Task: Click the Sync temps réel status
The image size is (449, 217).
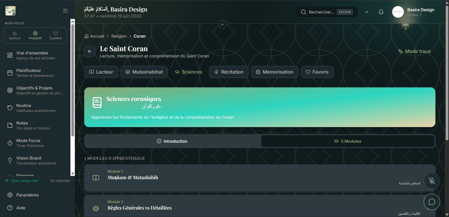Action: tap(22, 181)
